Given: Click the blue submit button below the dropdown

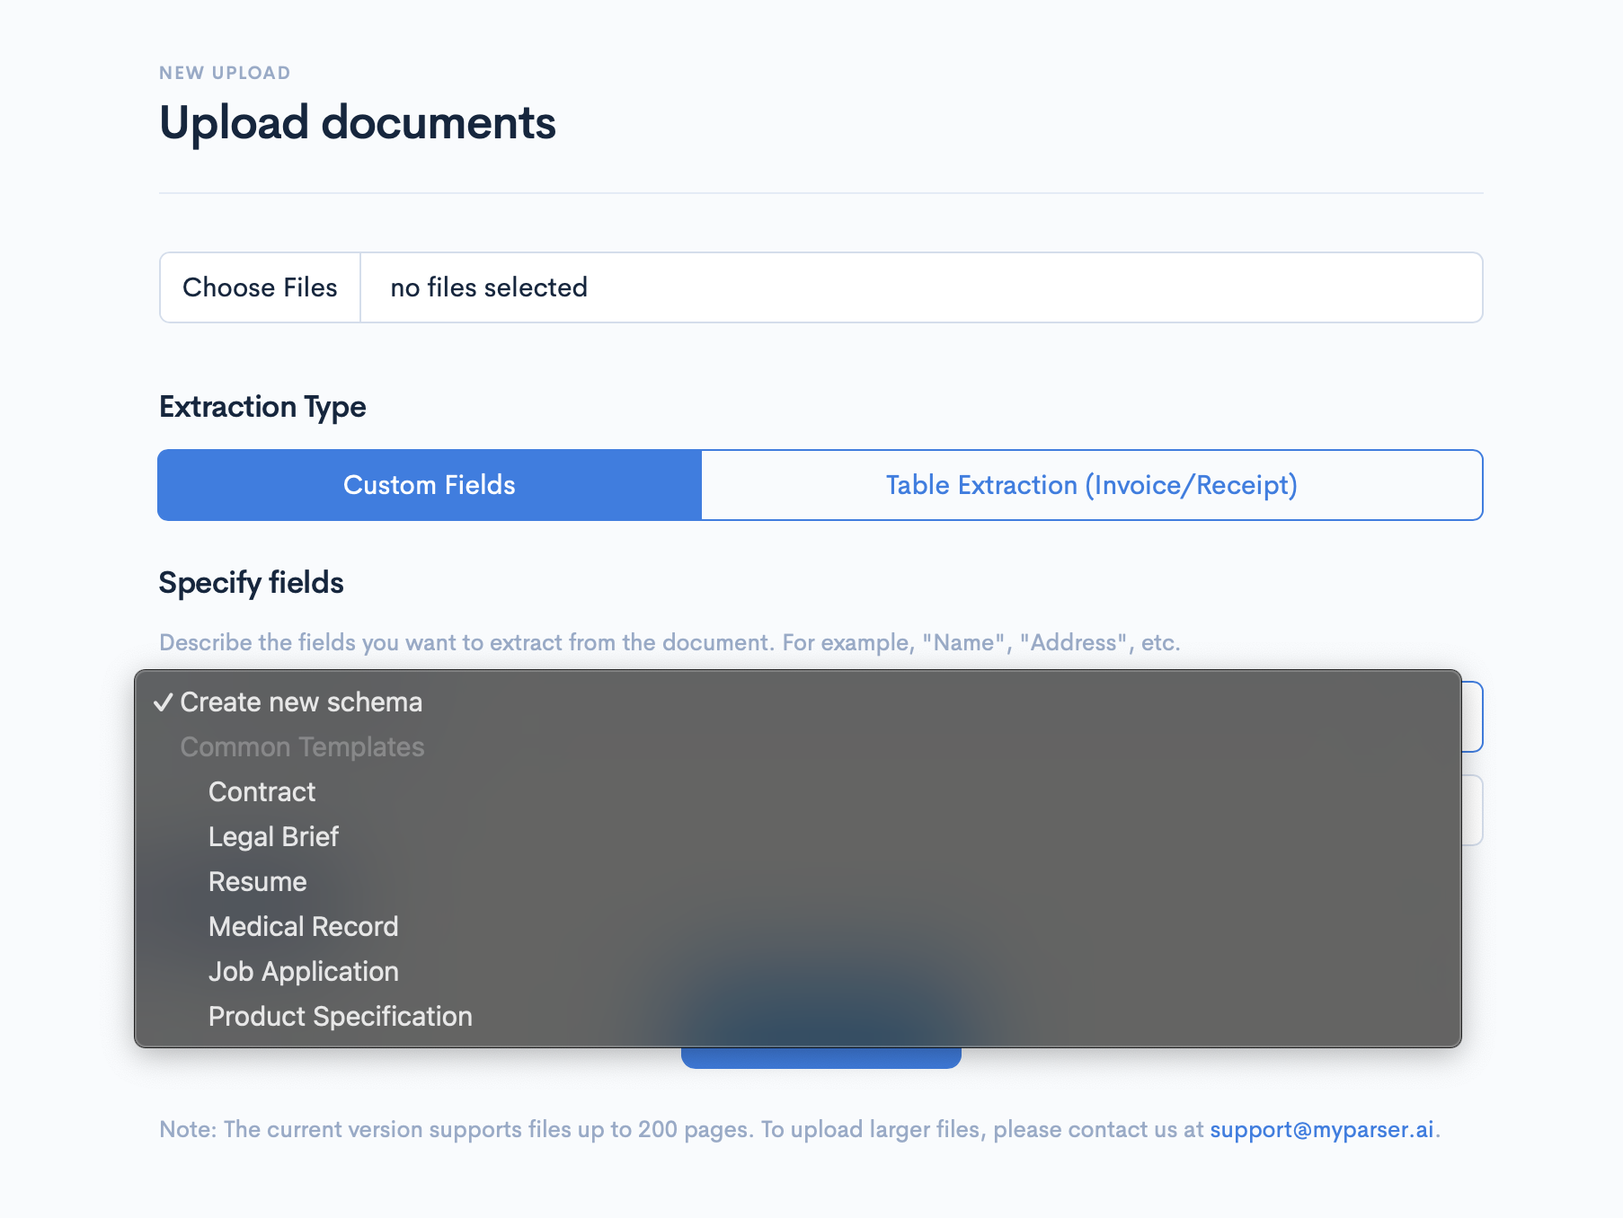Looking at the screenshot, I should (821, 1057).
